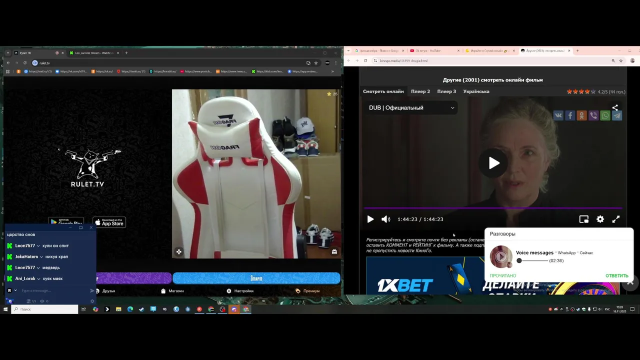Bookmark kinogo page with star icon
The image size is (640, 360).
pos(621,60)
